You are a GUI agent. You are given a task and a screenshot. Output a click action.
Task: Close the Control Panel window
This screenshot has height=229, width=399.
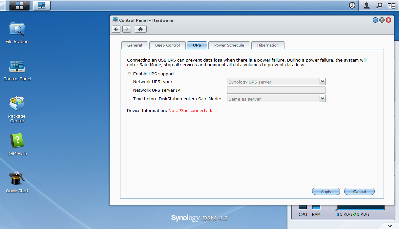(x=388, y=20)
